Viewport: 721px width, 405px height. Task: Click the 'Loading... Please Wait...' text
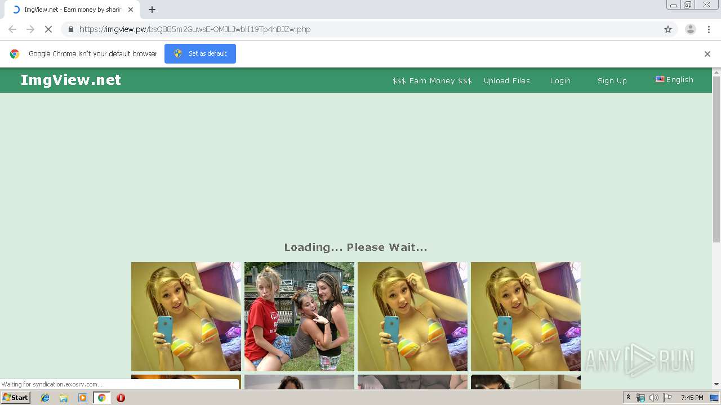pos(355,247)
